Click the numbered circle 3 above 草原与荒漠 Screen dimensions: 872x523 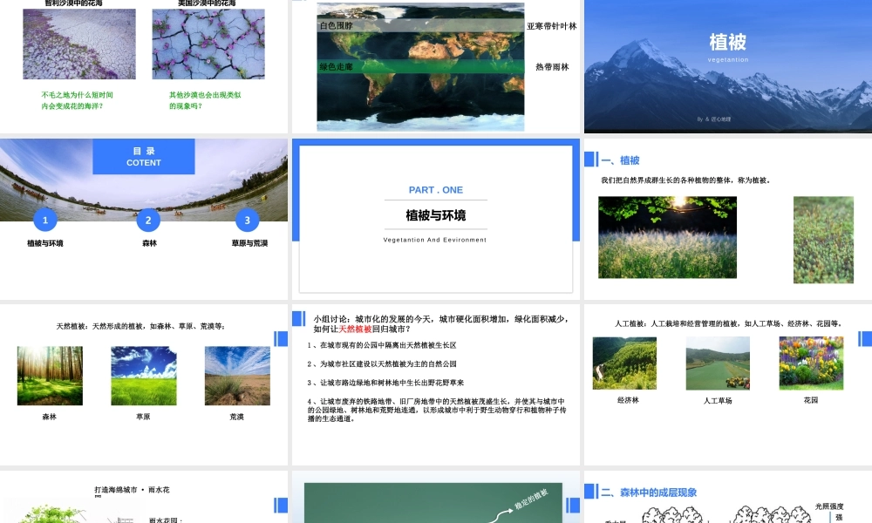pos(247,221)
